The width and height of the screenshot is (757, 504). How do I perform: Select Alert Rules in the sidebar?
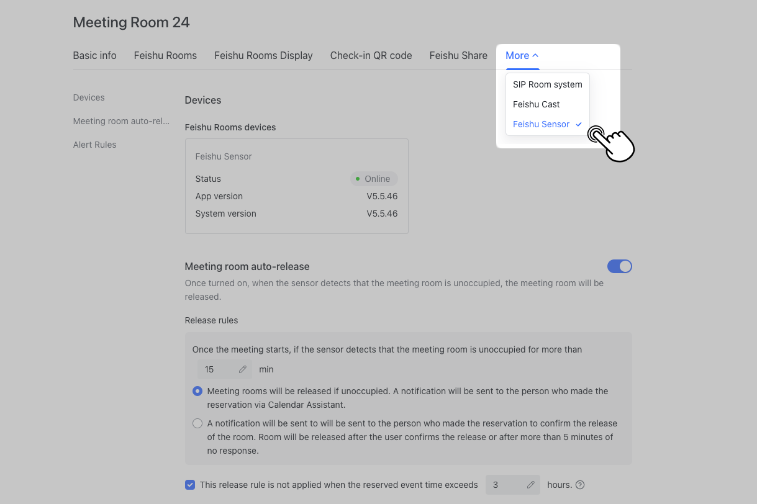point(94,144)
